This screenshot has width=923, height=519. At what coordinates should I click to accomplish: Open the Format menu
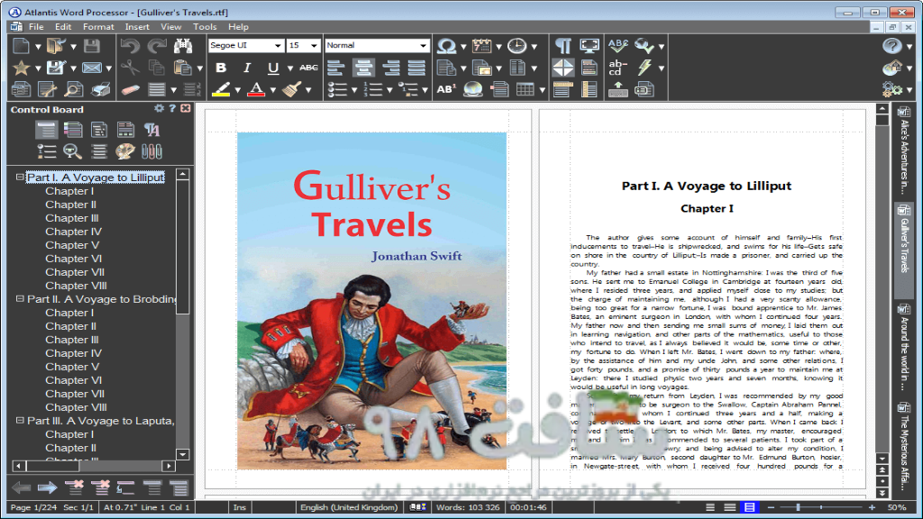pyautogui.click(x=98, y=26)
